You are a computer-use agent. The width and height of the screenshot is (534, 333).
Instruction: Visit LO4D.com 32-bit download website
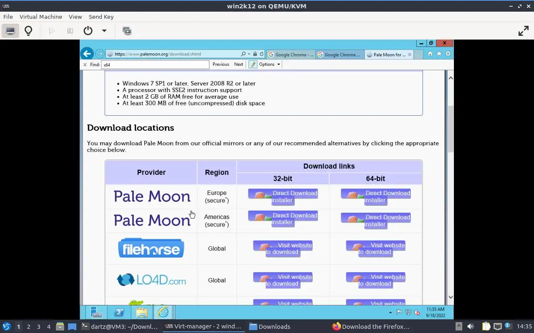[x=283, y=280]
